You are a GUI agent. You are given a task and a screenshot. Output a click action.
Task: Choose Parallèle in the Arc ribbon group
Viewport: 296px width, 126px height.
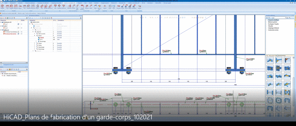click(59, 7)
